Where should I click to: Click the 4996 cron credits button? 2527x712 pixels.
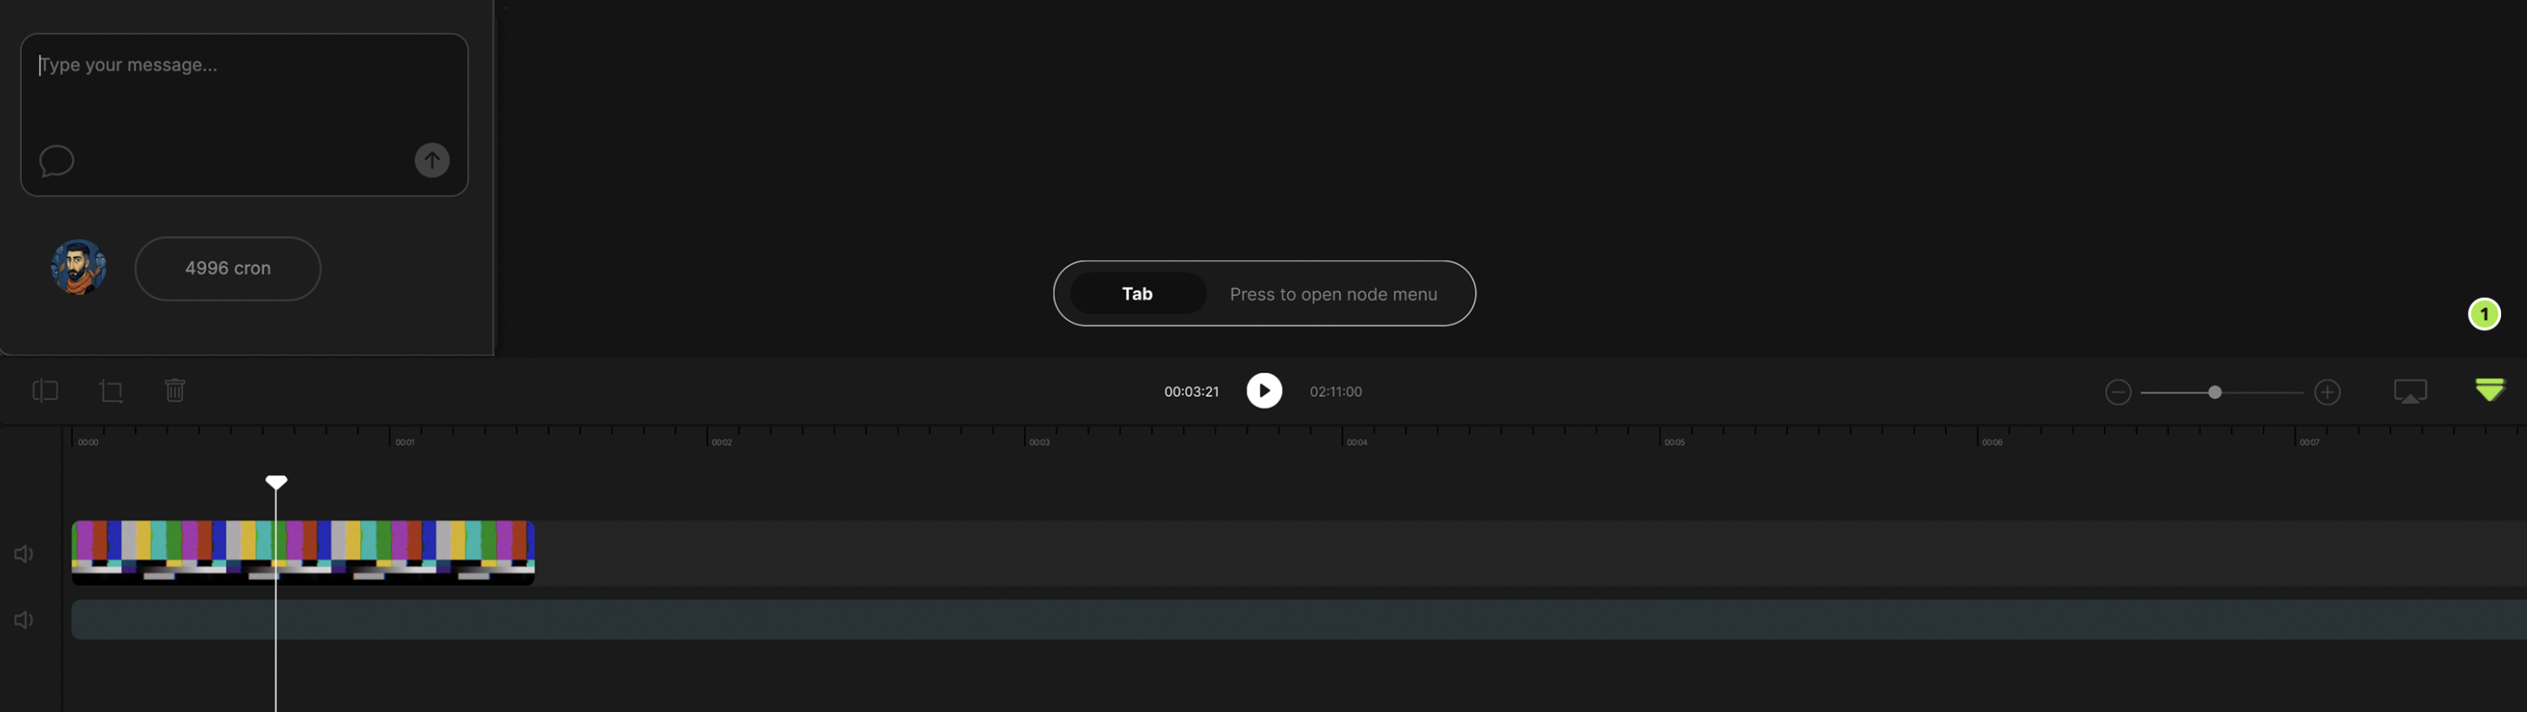227,269
